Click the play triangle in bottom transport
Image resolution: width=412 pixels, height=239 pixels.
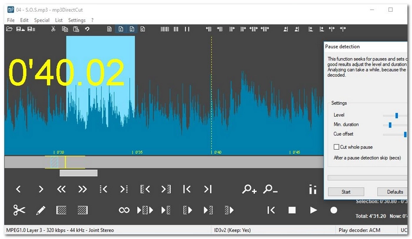point(313,210)
